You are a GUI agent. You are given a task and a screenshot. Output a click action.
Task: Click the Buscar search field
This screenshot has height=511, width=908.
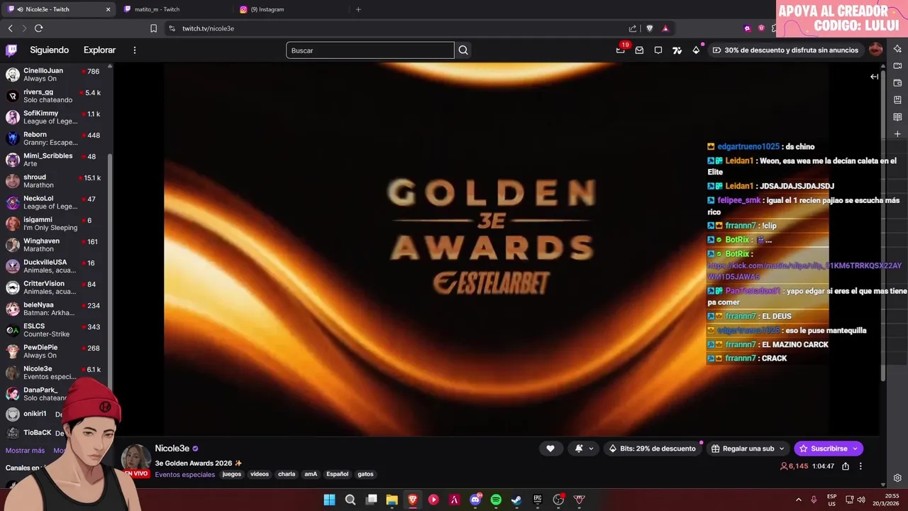370,50
